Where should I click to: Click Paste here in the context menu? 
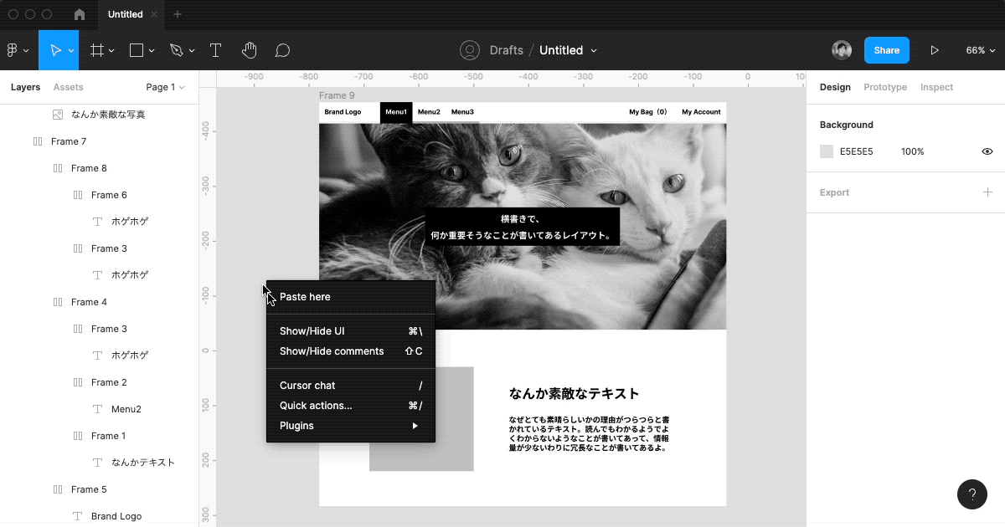[305, 296]
